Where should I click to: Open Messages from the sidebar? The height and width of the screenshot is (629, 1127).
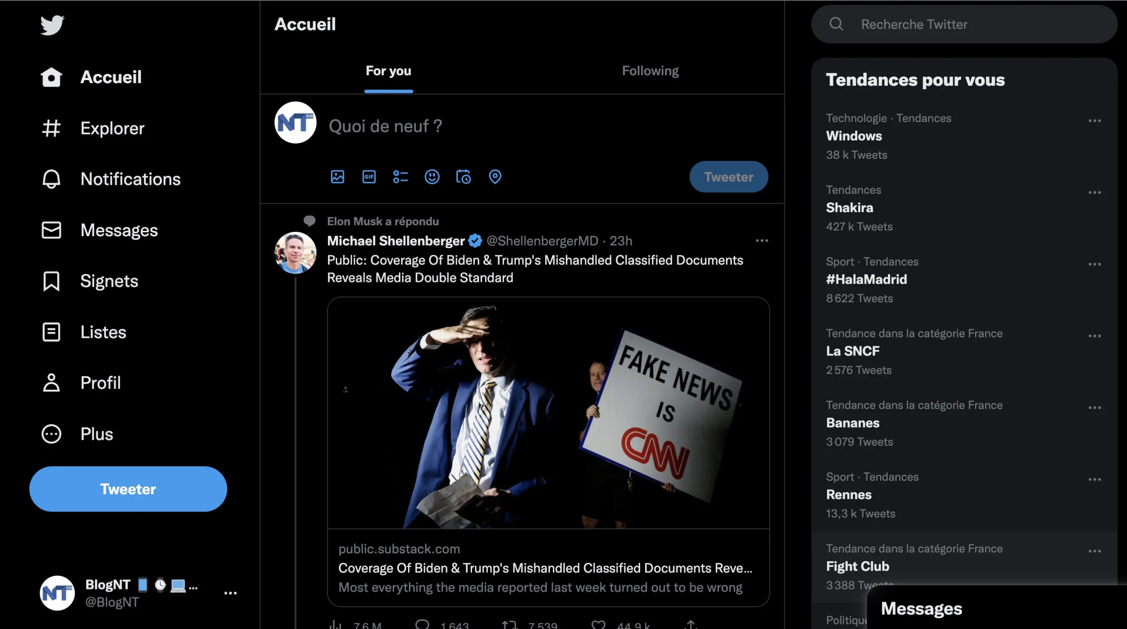(99, 230)
